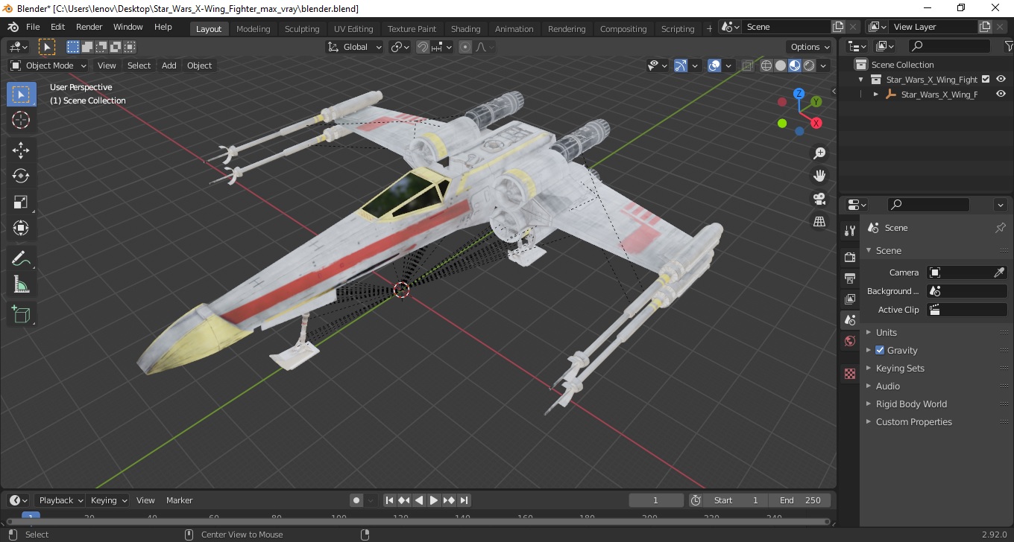Click the Blender logo menu icon

pyautogui.click(x=13, y=27)
